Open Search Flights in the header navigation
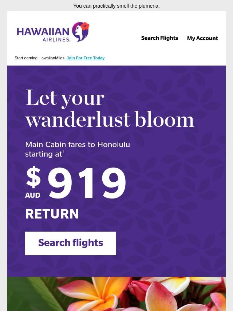The height and width of the screenshot is (311, 233). (x=159, y=38)
